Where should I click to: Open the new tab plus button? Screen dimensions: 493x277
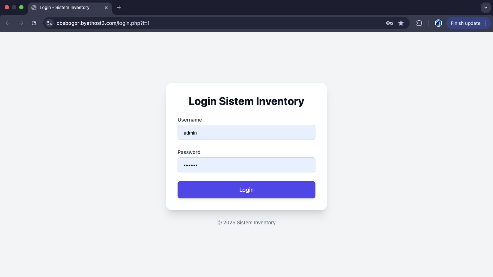pos(119,7)
